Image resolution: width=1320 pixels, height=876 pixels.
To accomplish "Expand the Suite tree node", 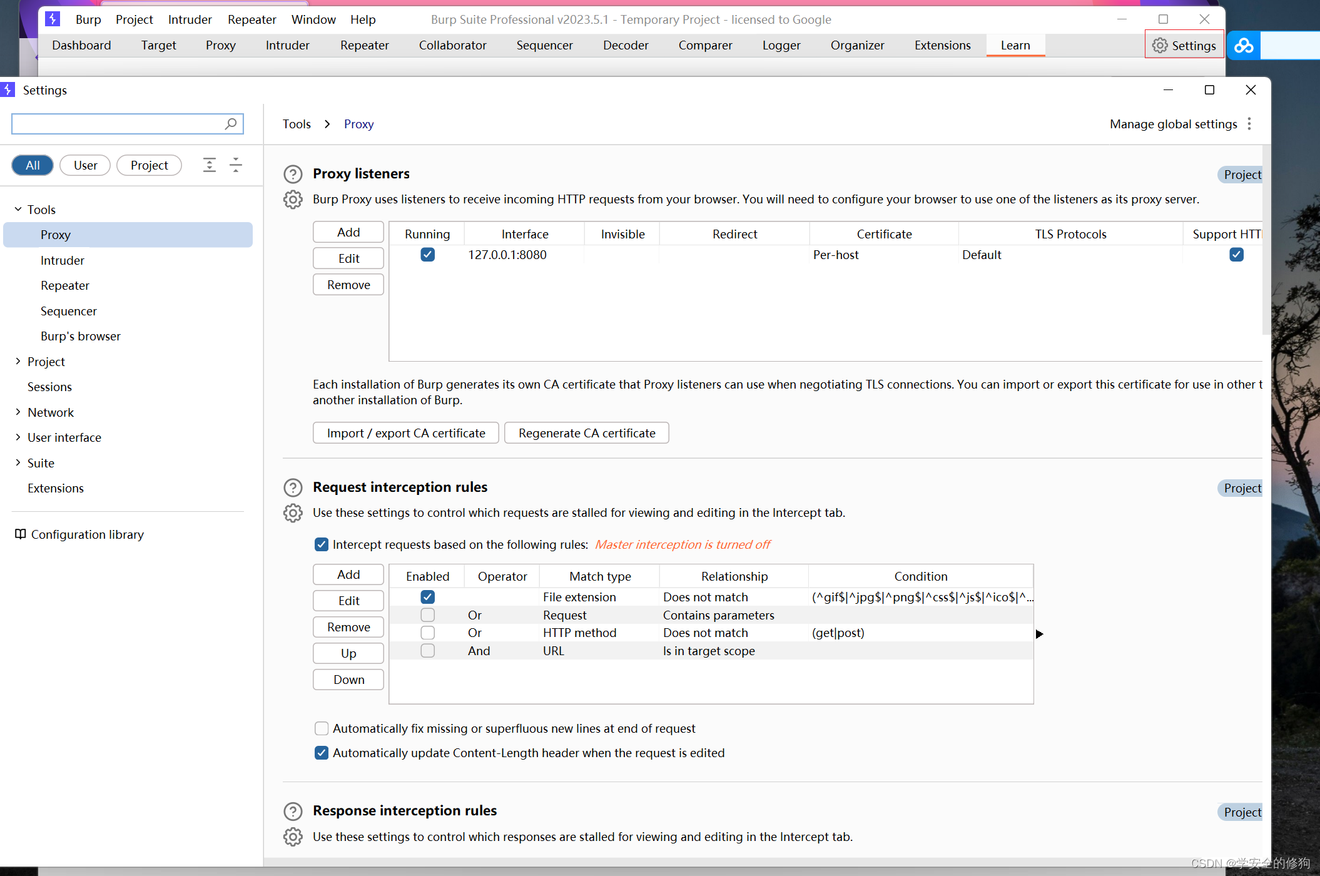I will (18, 462).
